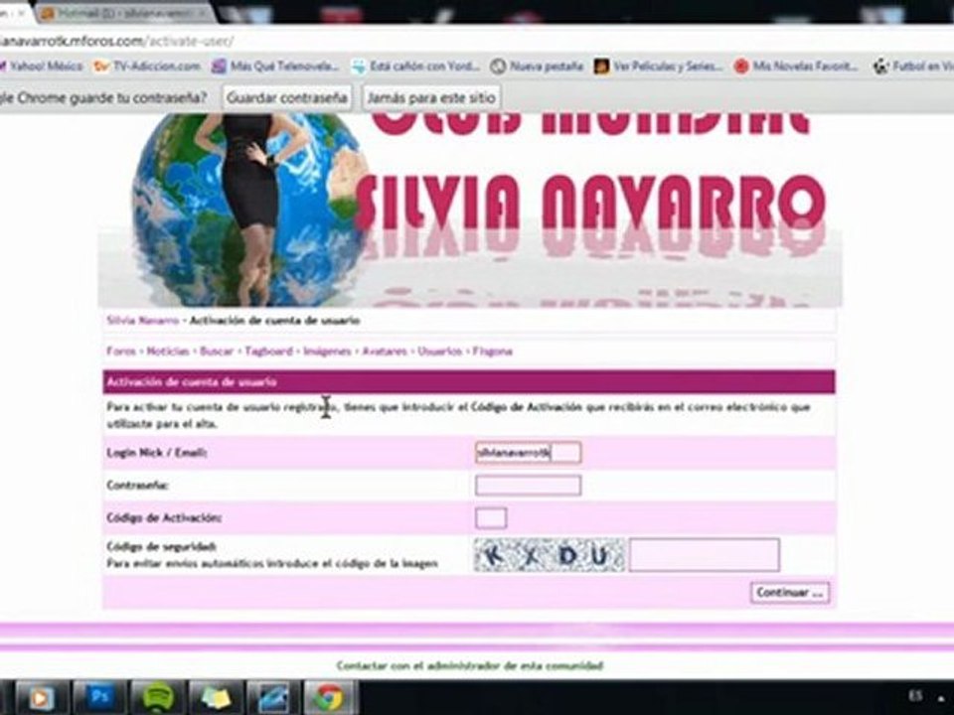Click Jamás para este sitio button
The image size is (954, 715).
point(431,97)
